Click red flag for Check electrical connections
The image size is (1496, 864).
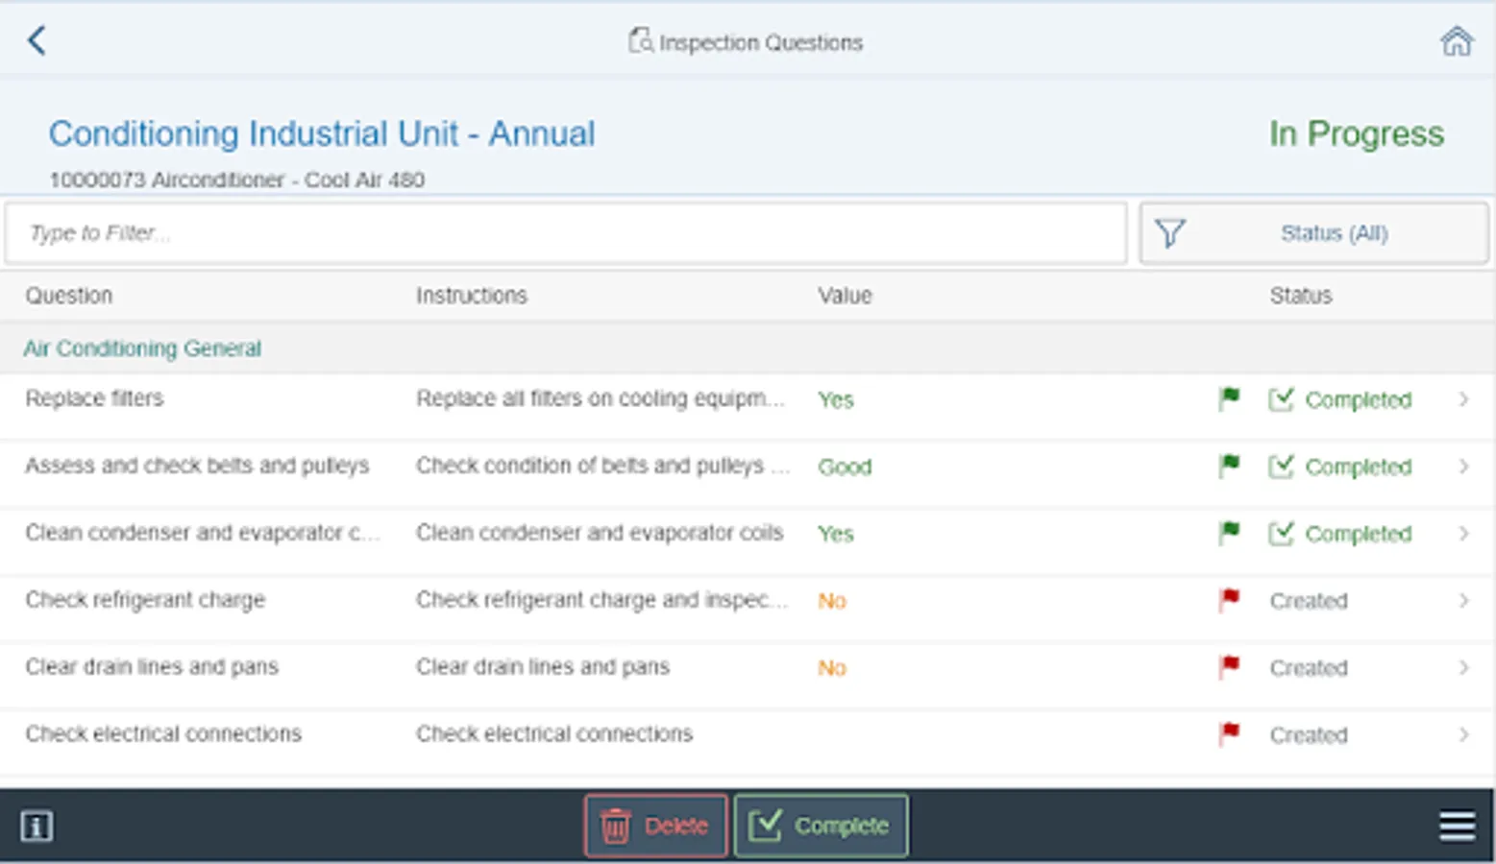point(1229,734)
